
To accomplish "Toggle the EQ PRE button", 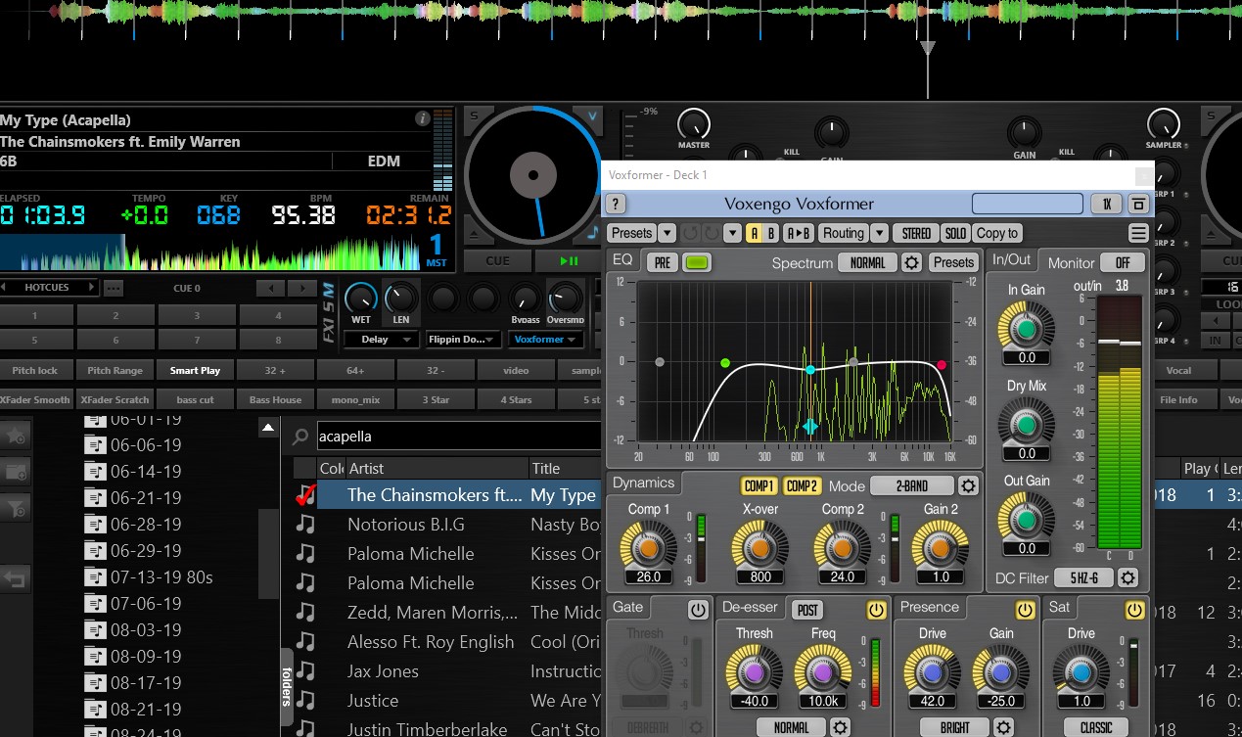I will click(663, 262).
